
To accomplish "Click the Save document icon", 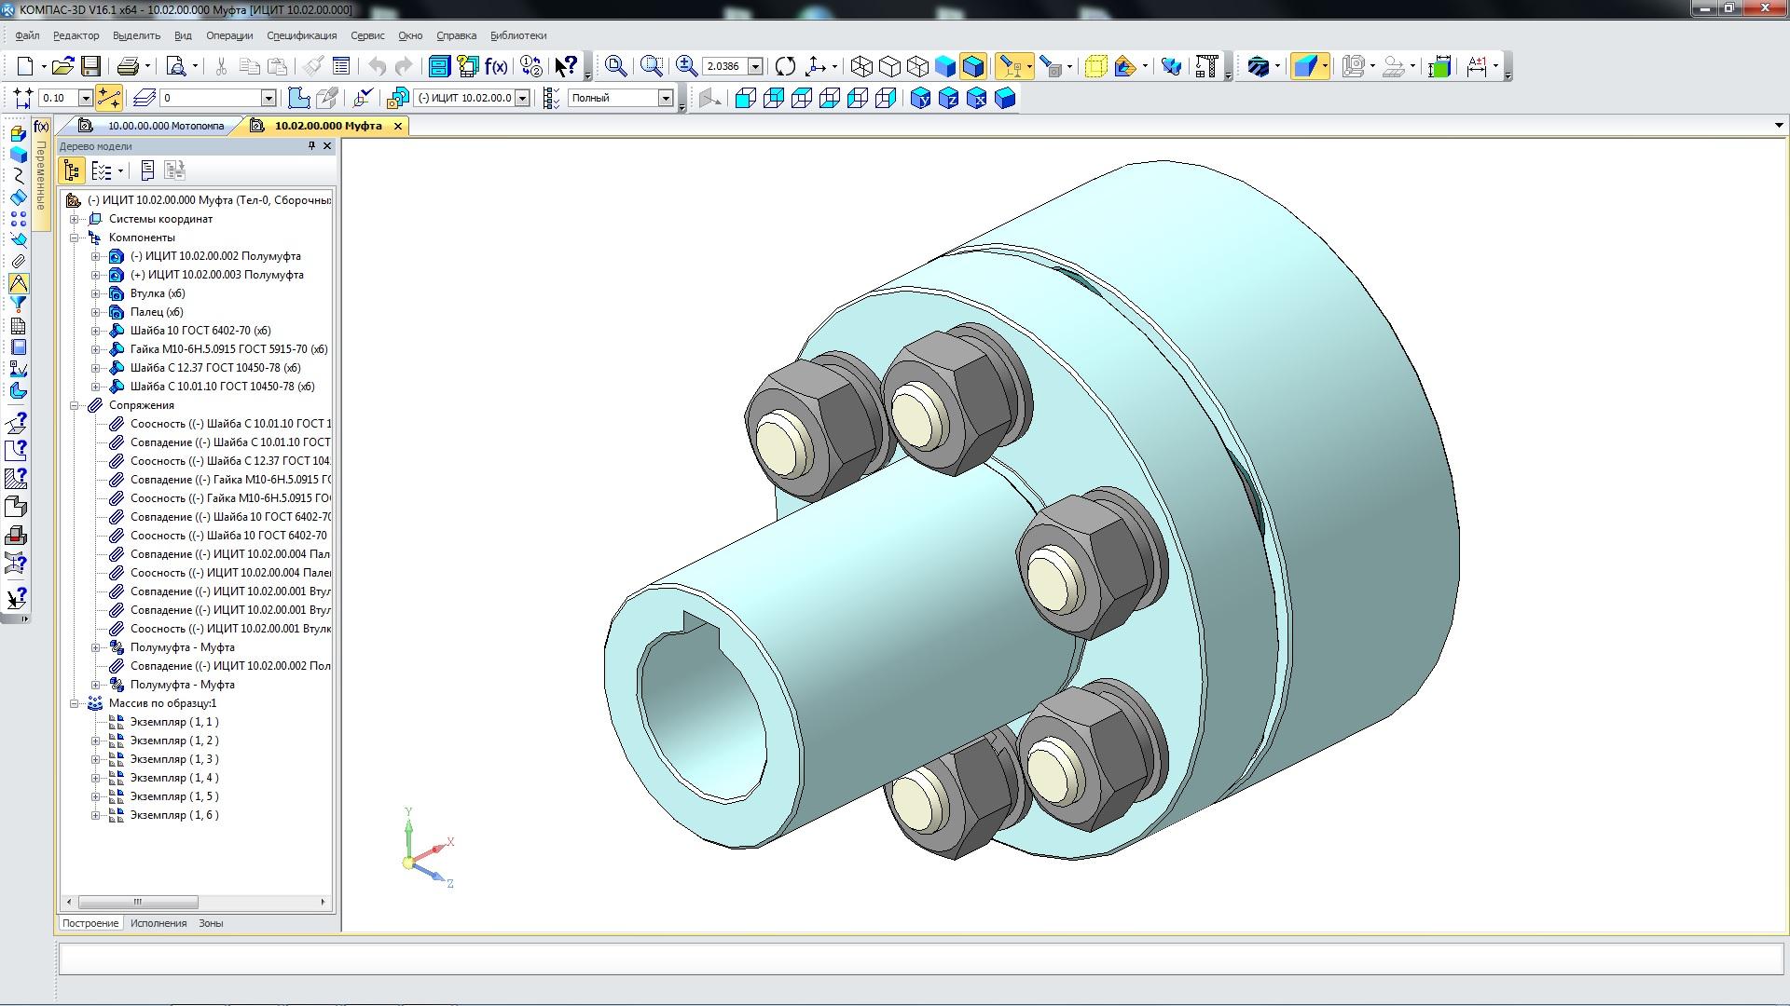I will 90,66.
